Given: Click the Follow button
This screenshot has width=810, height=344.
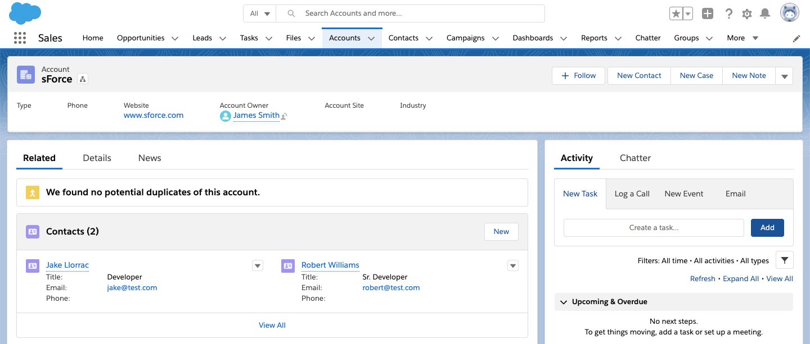Looking at the screenshot, I should click(x=578, y=76).
